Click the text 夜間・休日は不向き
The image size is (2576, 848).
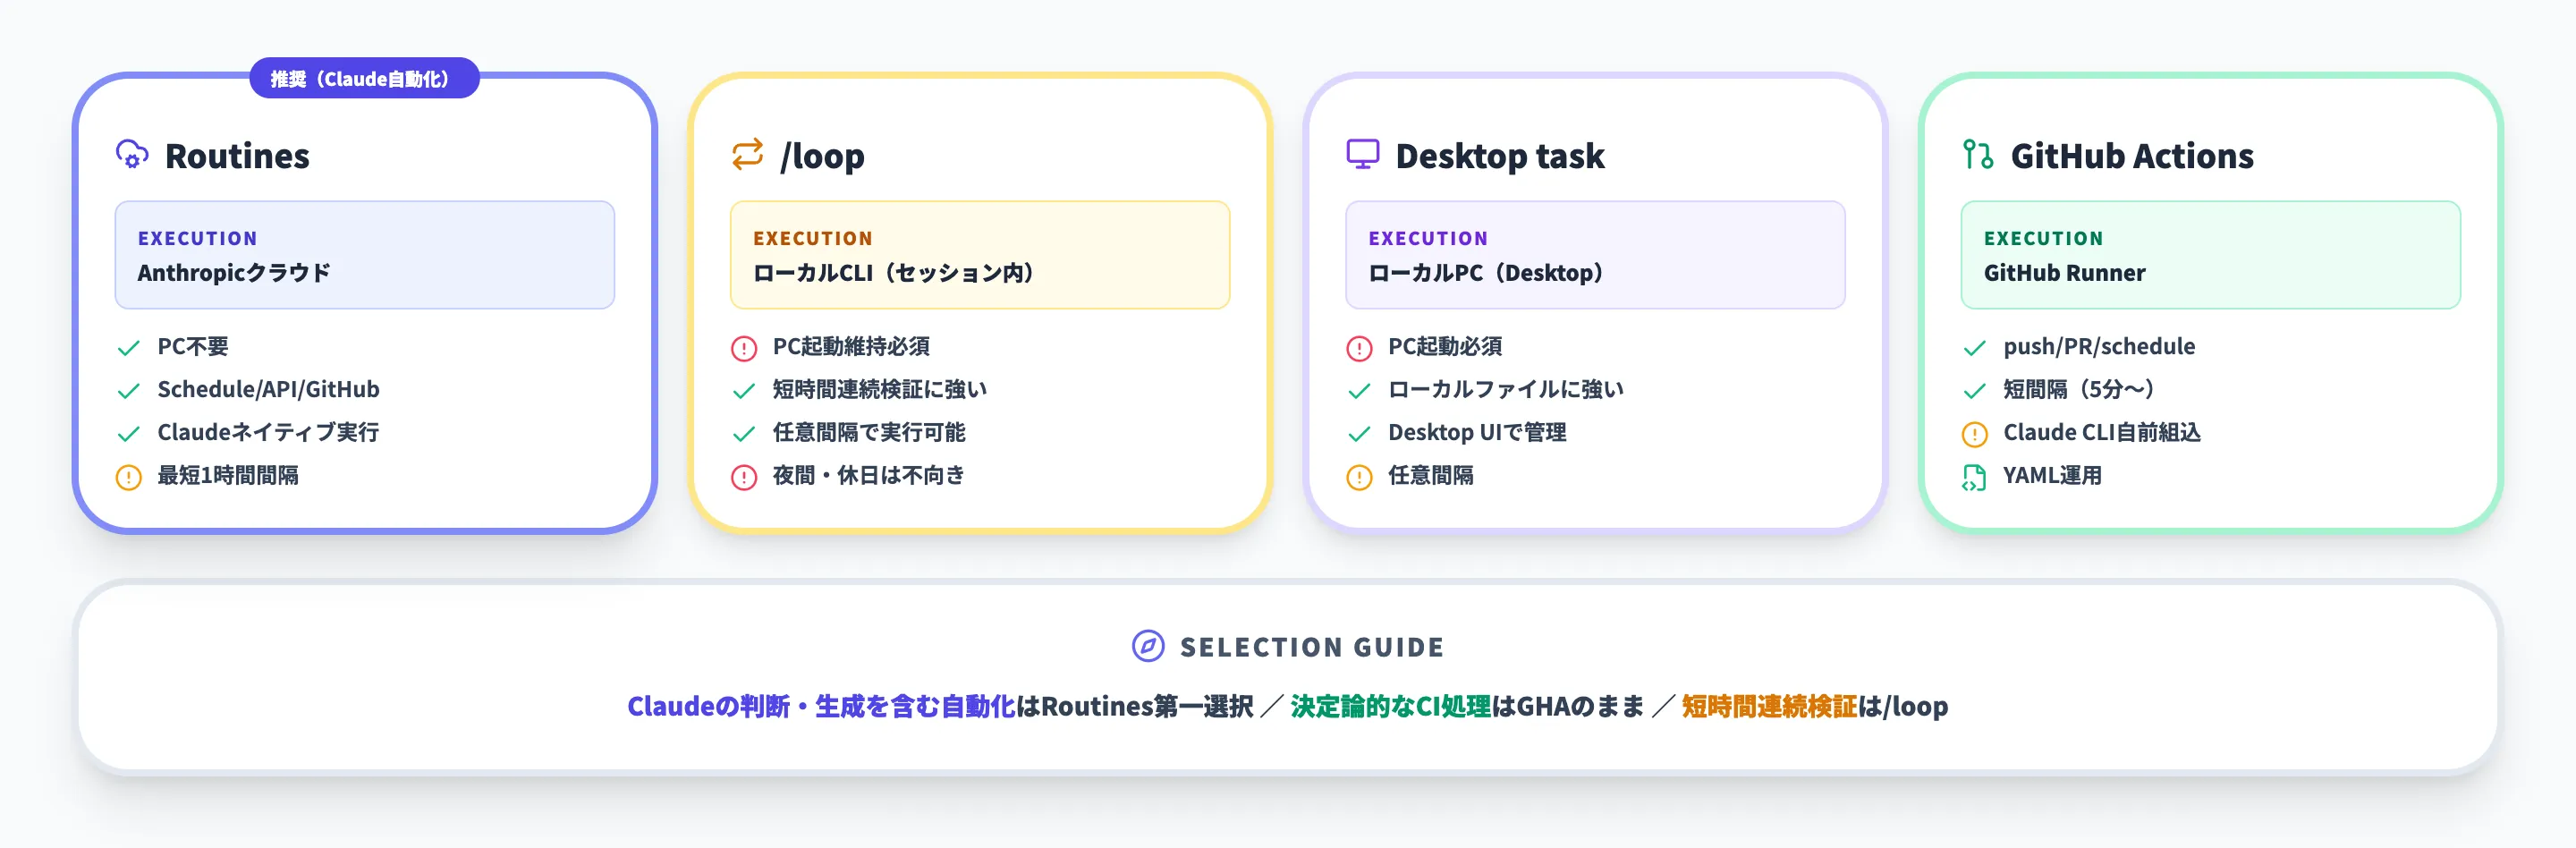pyautogui.click(x=869, y=476)
